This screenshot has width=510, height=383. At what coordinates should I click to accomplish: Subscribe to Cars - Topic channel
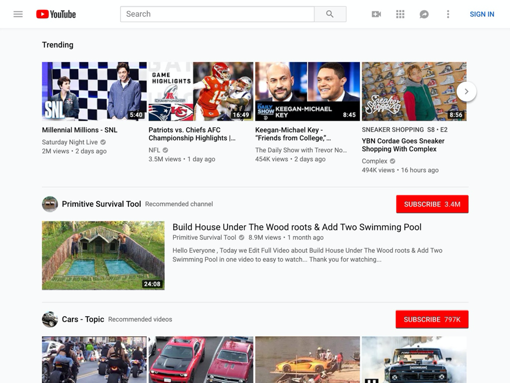click(432, 319)
